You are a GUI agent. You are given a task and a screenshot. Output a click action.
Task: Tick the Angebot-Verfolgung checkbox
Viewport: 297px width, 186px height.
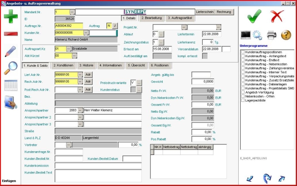click(242, 92)
